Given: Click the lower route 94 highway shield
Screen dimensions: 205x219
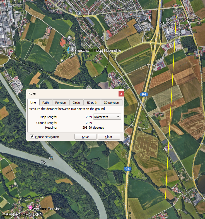Looking at the screenshot, I should coord(127,169).
